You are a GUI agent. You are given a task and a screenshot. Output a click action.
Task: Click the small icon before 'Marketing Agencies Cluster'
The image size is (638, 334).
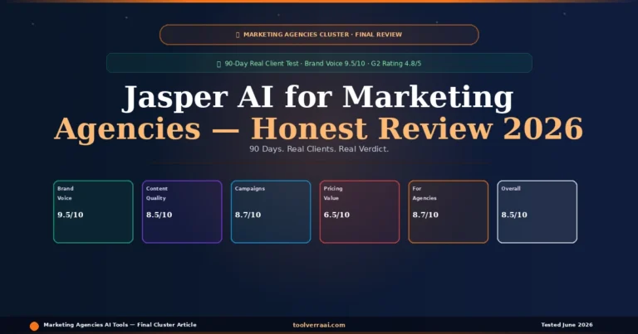pyautogui.click(x=238, y=35)
